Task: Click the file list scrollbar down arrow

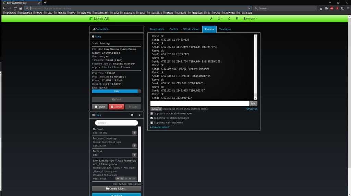Action: point(140,181)
